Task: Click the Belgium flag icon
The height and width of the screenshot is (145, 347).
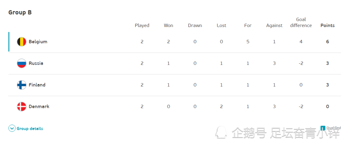Action: tap(22, 42)
